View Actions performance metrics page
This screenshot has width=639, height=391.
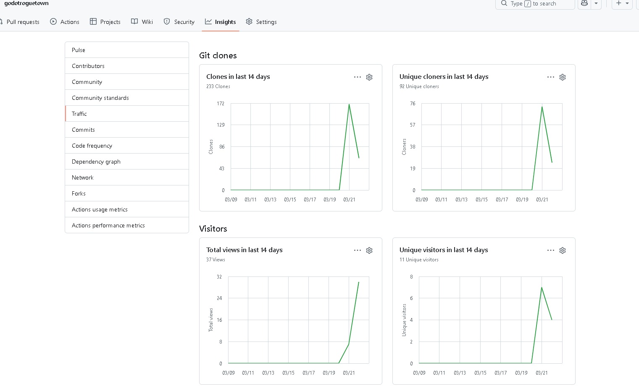point(108,225)
